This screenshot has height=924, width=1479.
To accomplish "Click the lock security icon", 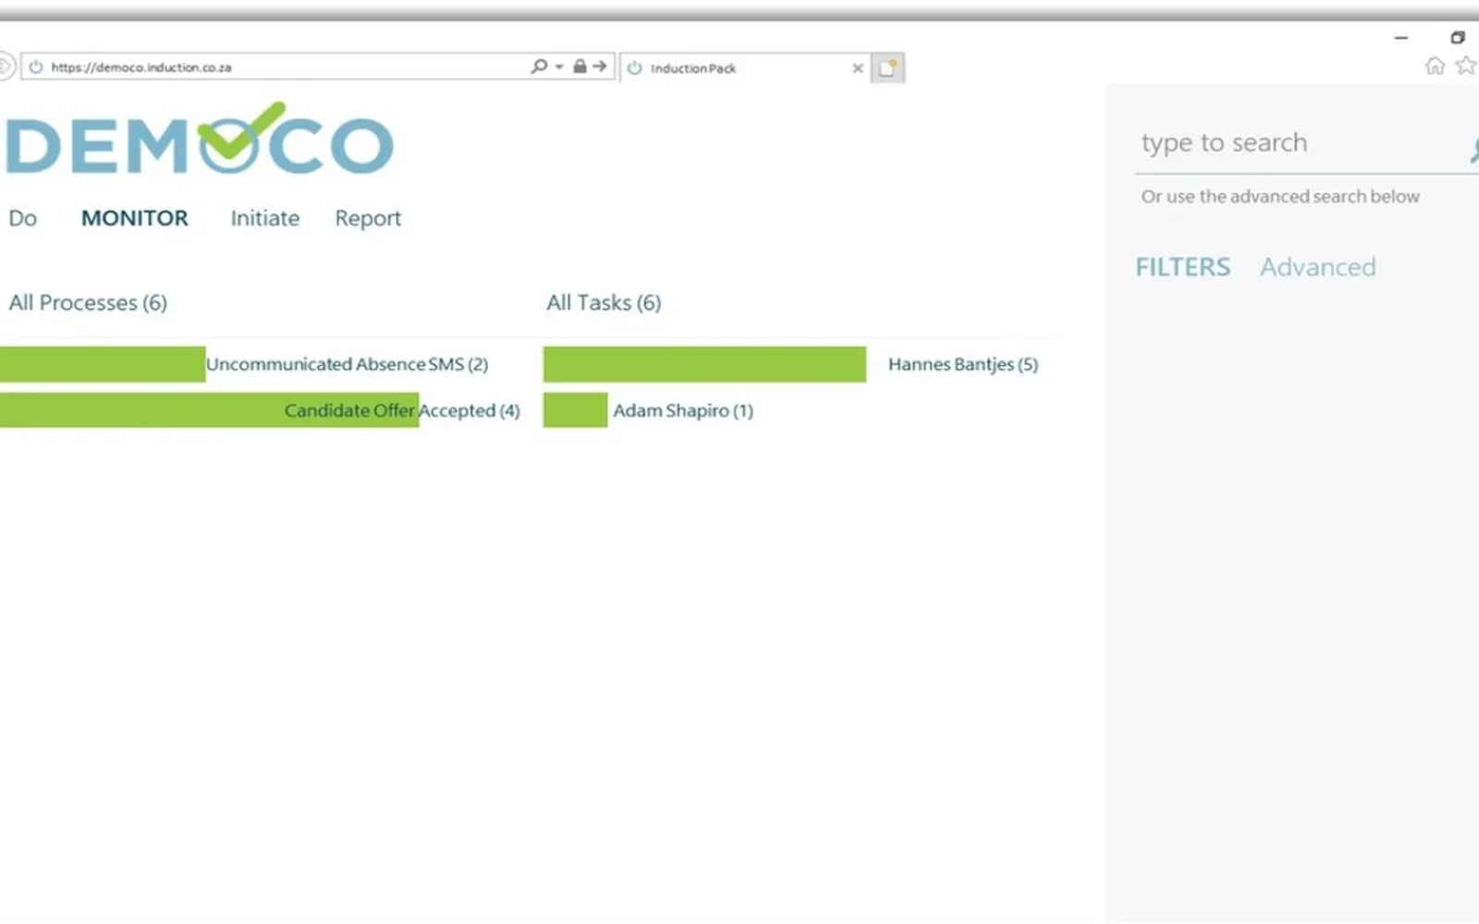I will (580, 67).
